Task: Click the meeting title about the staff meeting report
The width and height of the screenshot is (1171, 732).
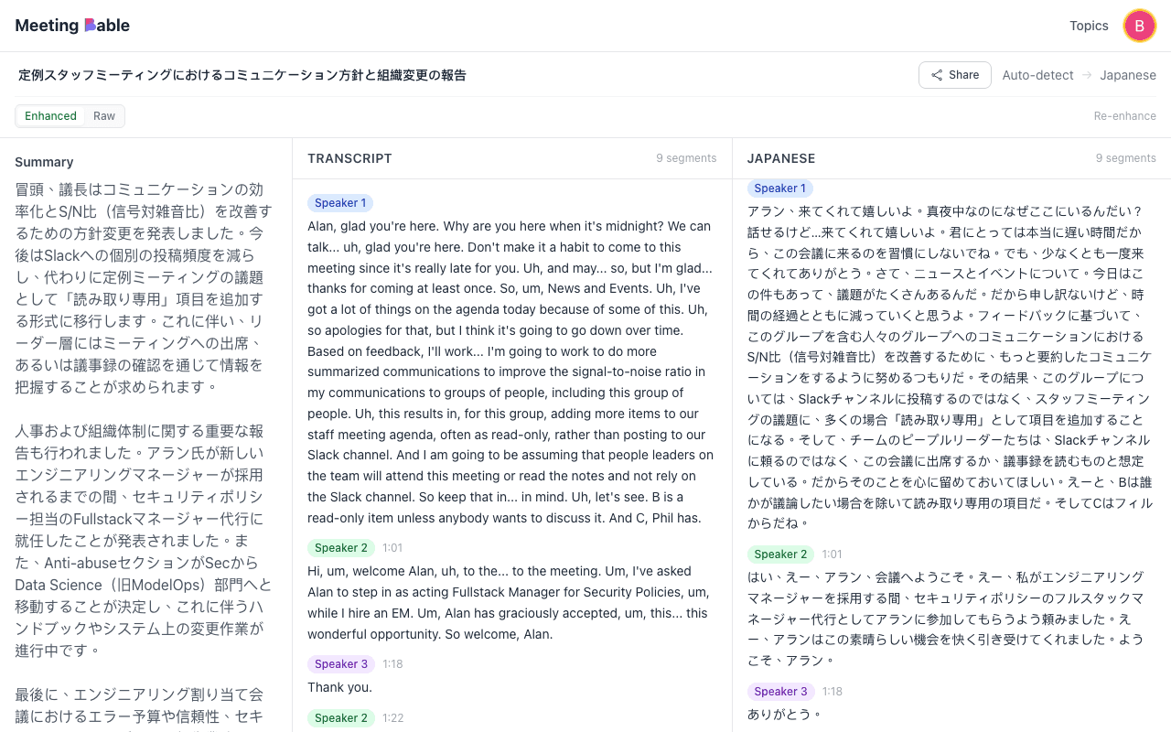Action: click(242, 75)
